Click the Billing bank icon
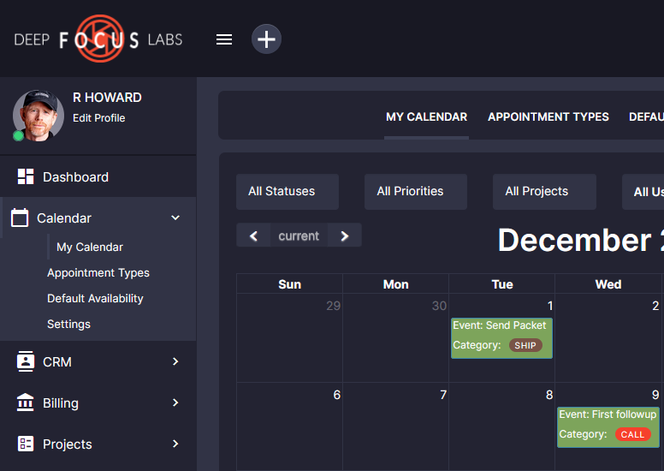The image size is (664, 471). [x=26, y=402]
